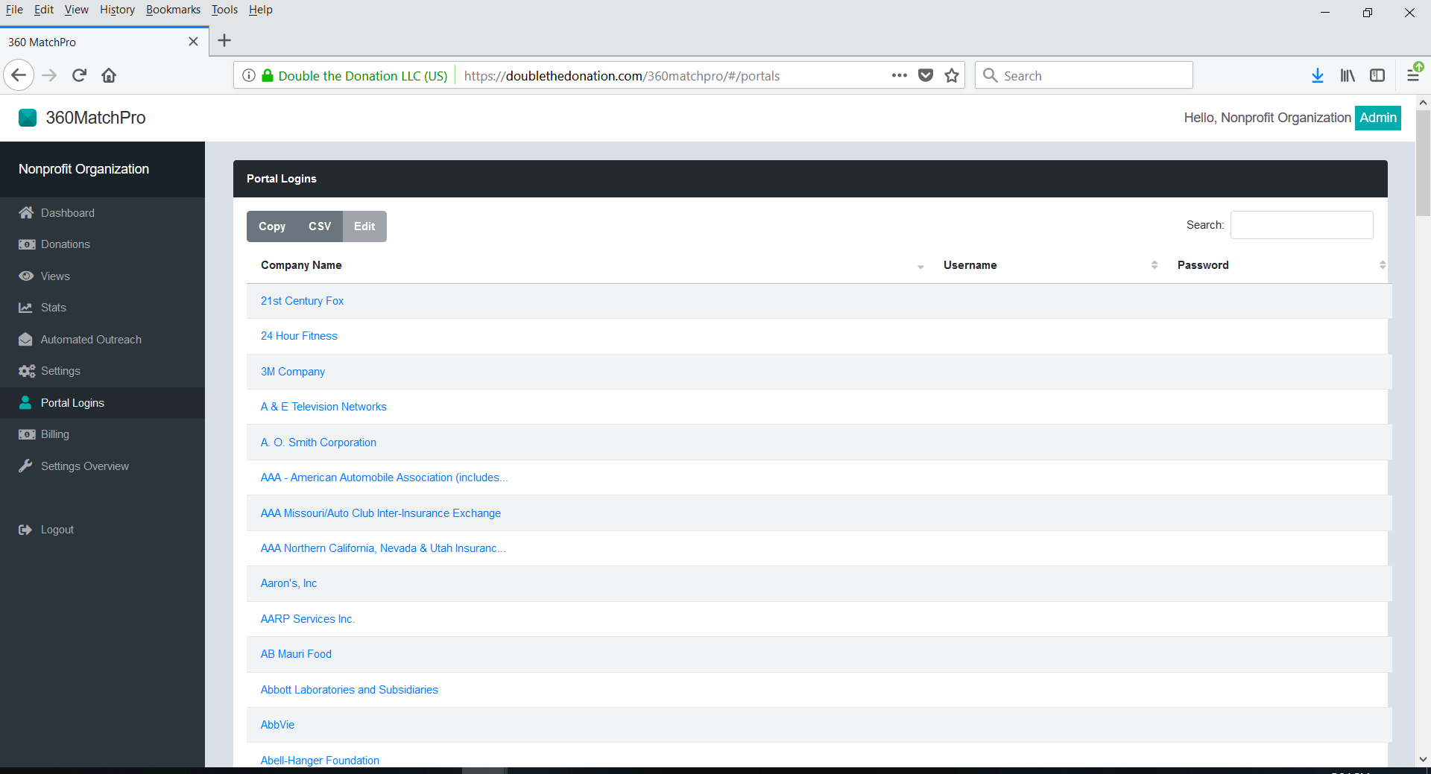Click the browser Search box
This screenshot has height=774, width=1431.
(x=1084, y=75)
